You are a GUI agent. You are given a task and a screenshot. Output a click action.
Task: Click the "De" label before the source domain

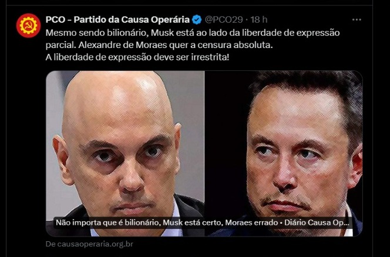click(x=51, y=244)
